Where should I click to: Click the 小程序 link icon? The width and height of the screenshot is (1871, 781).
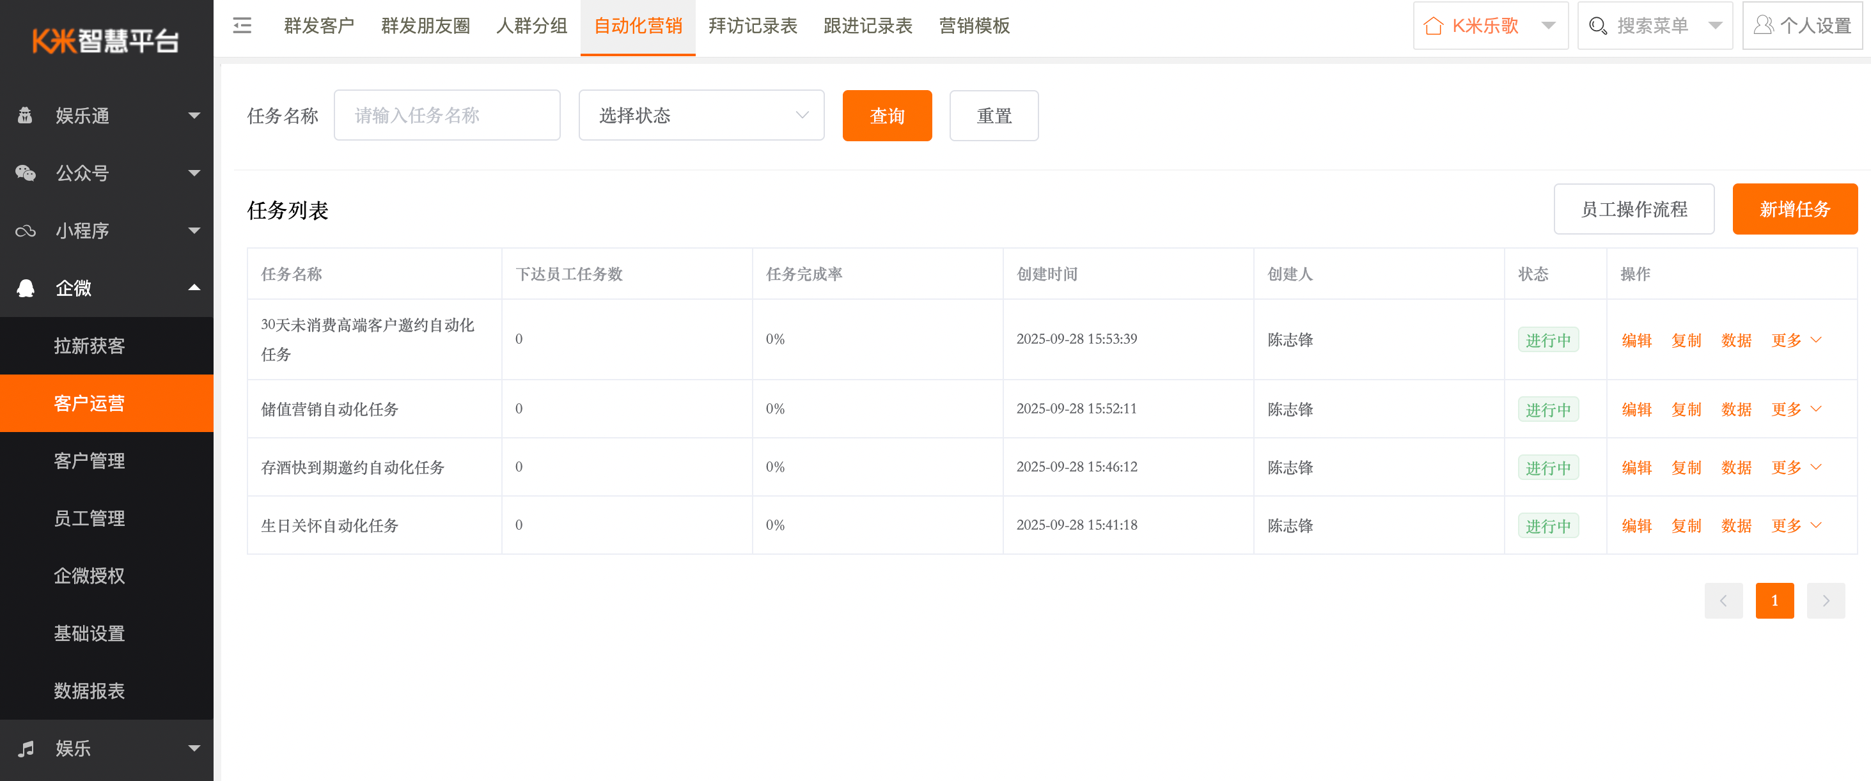[26, 231]
